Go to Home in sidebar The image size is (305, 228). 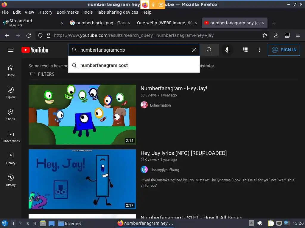11,71
